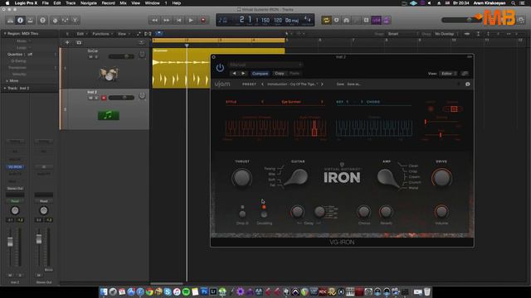Toggle the yellow Cycle mode button
The width and height of the screenshot is (531, 298).
pyautogui.click(x=326, y=20)
